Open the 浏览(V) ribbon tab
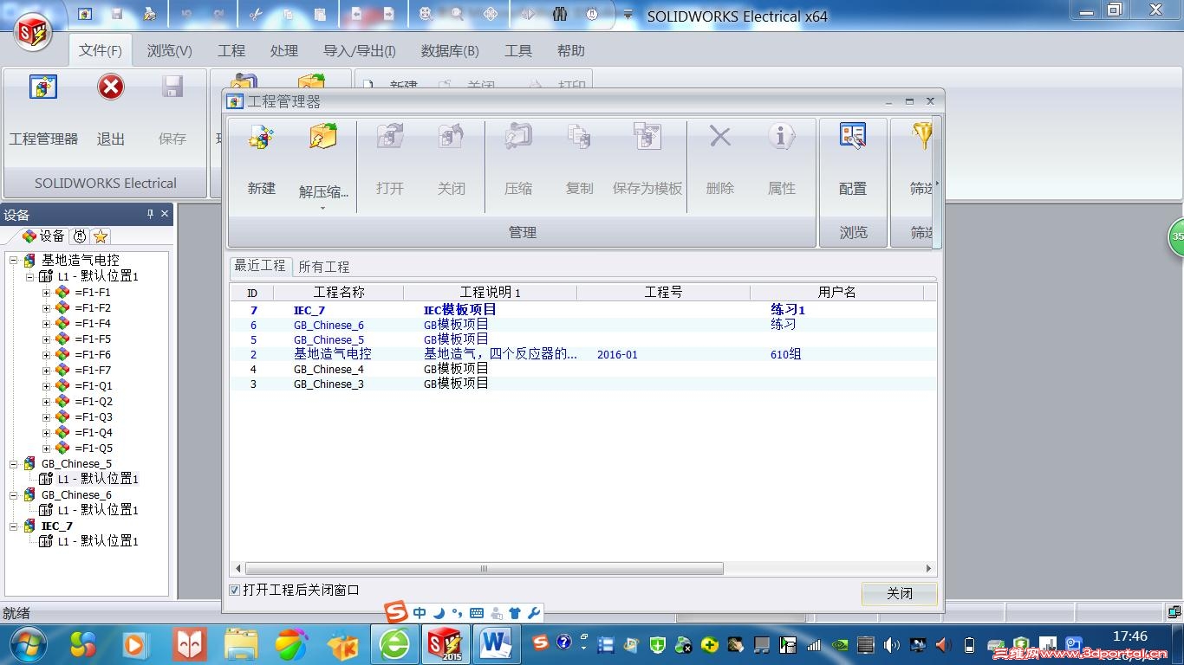Viewport: 1184px width, 665px height. [x=170, y=51]
